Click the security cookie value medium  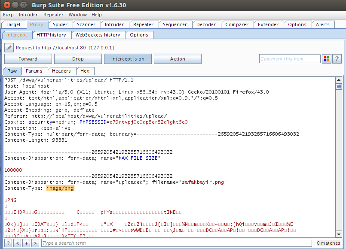click(64, 122)
